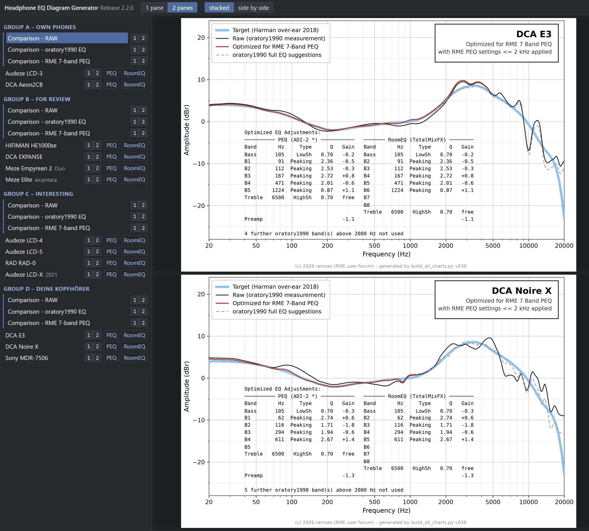The height and width of the screenshot is (531, 589).
Task: Load Audeze LCD-4 into pane 1
Action: [x=89, y=240]
